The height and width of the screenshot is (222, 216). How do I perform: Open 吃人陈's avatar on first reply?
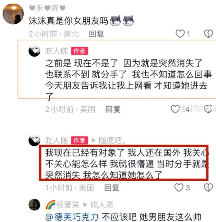[x=35, y=51]
